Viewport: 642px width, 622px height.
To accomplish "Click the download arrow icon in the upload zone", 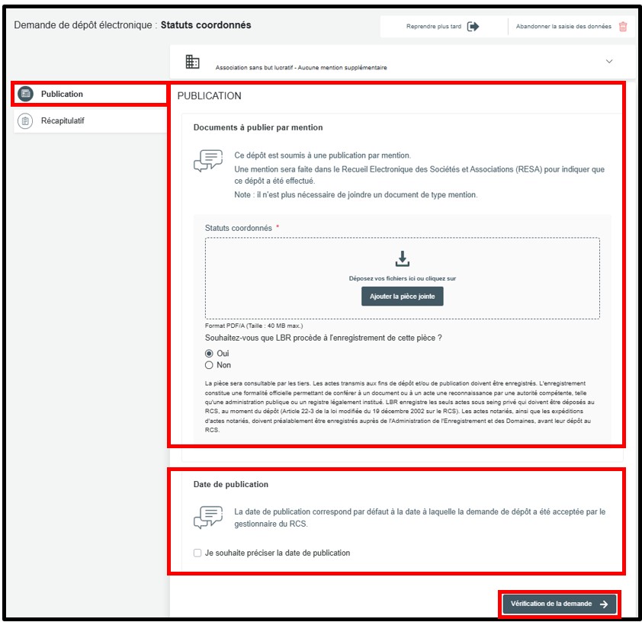I will click(x=403, y=258).
